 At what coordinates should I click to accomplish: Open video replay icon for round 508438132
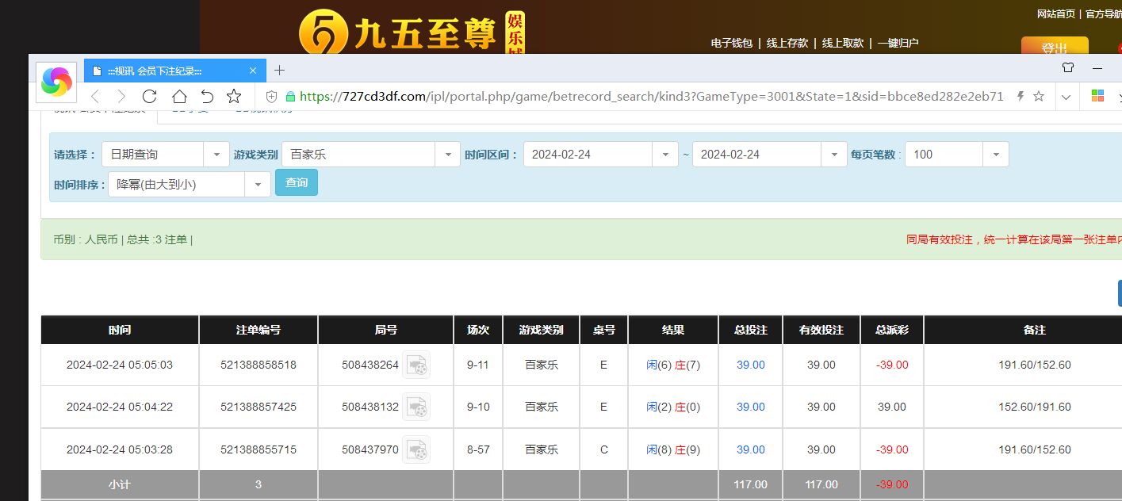click(x=416, y=407)
